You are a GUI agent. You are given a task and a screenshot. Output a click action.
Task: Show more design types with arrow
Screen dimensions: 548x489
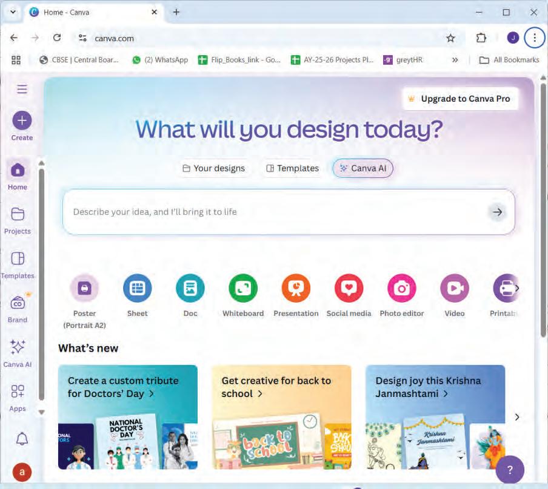[516, 288]
